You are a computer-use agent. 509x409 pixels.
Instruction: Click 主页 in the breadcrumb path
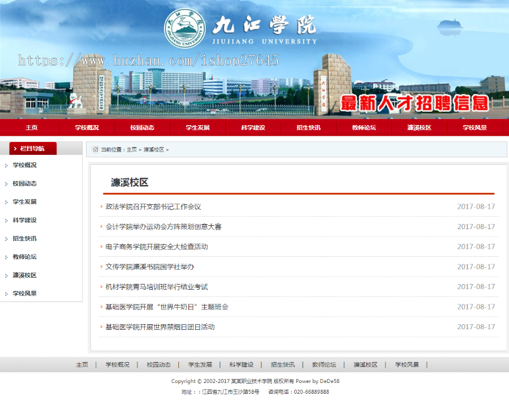(x=131, y=150)
